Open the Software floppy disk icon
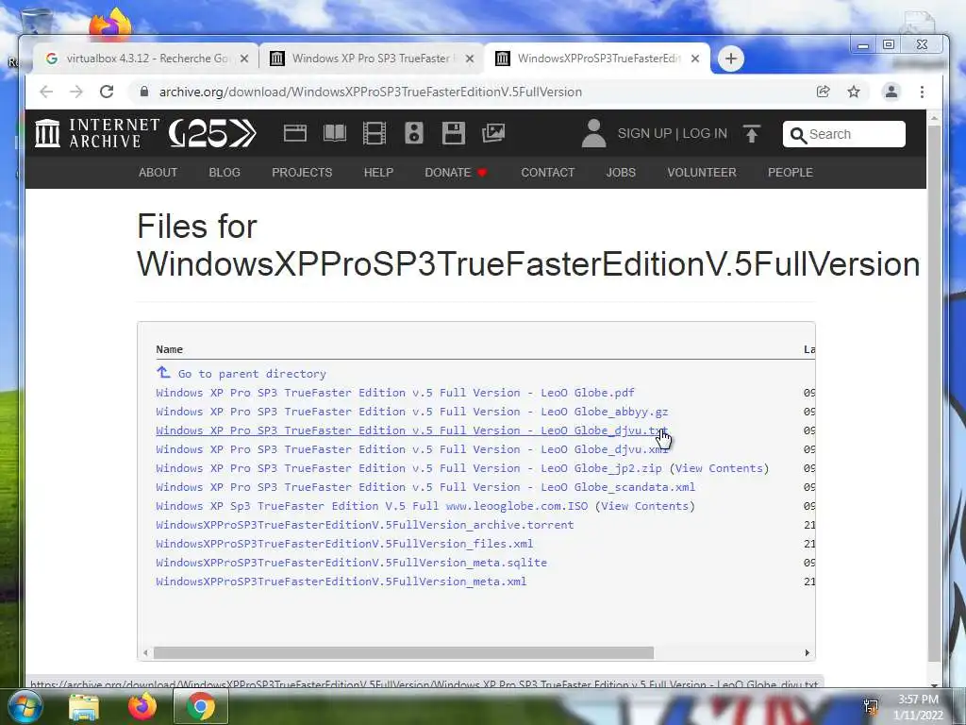Viewport: 966px width, 725px height. click(x=454, y=133)
